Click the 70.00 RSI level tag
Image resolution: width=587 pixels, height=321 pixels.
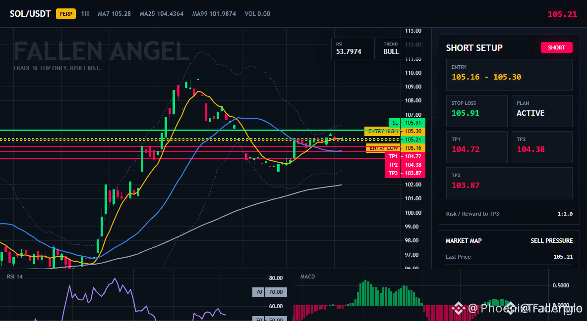click(270, 292)
